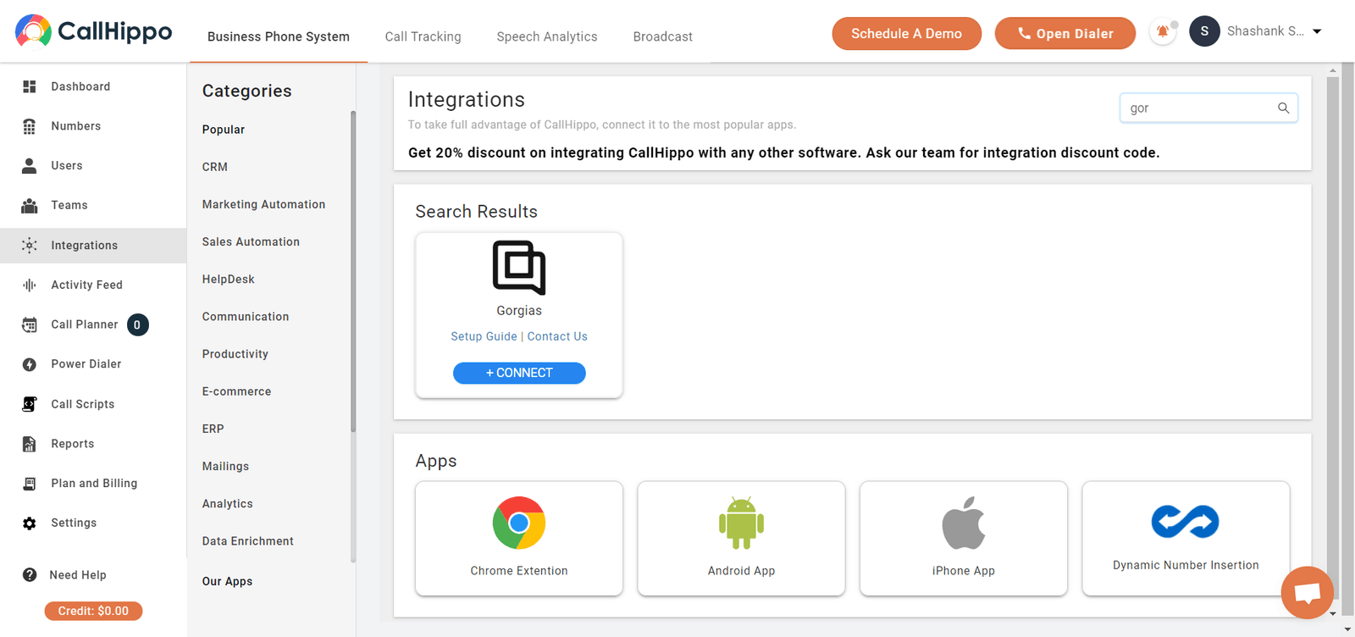Click the Android App robot icon

click(x=741, y=523)
